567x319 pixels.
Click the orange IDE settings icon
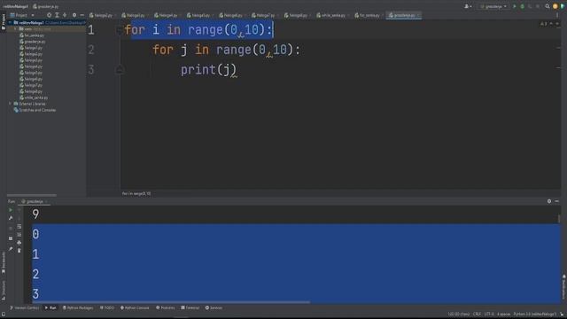point(555,6)
